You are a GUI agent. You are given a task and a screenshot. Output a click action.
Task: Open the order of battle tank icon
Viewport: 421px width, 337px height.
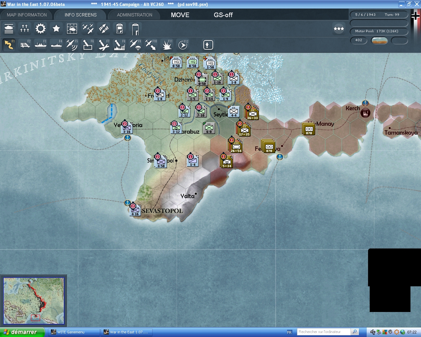pos(9,29)
